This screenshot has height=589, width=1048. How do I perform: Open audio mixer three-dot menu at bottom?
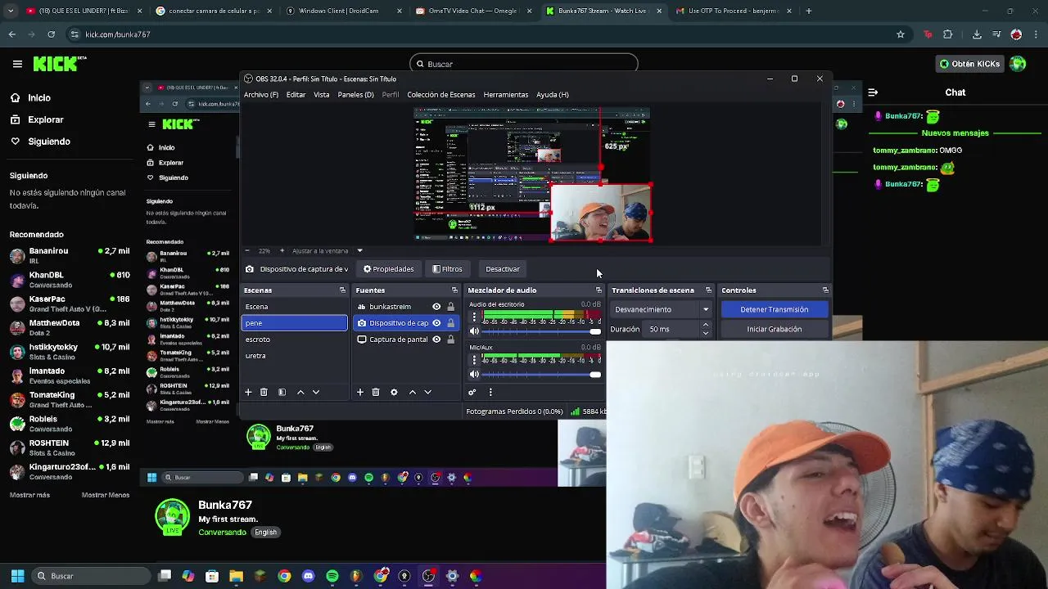click(x=490, y=393)
